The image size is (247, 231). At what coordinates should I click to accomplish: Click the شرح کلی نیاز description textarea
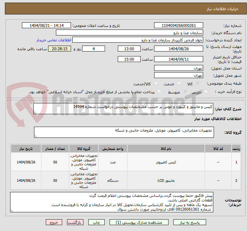123,109
